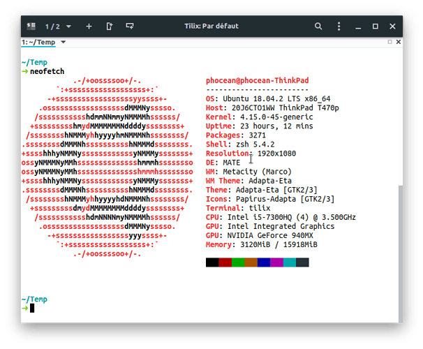
Task: Click the green color block
Action: [238, 262]
